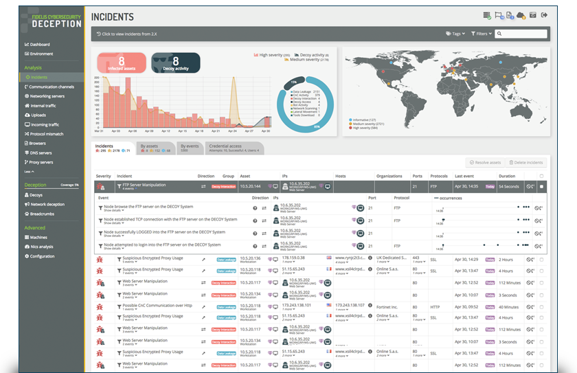Open Nics analysis under Advanced
Image resolution: width=577 pixels, height=373 pixels.
point(39,247)
